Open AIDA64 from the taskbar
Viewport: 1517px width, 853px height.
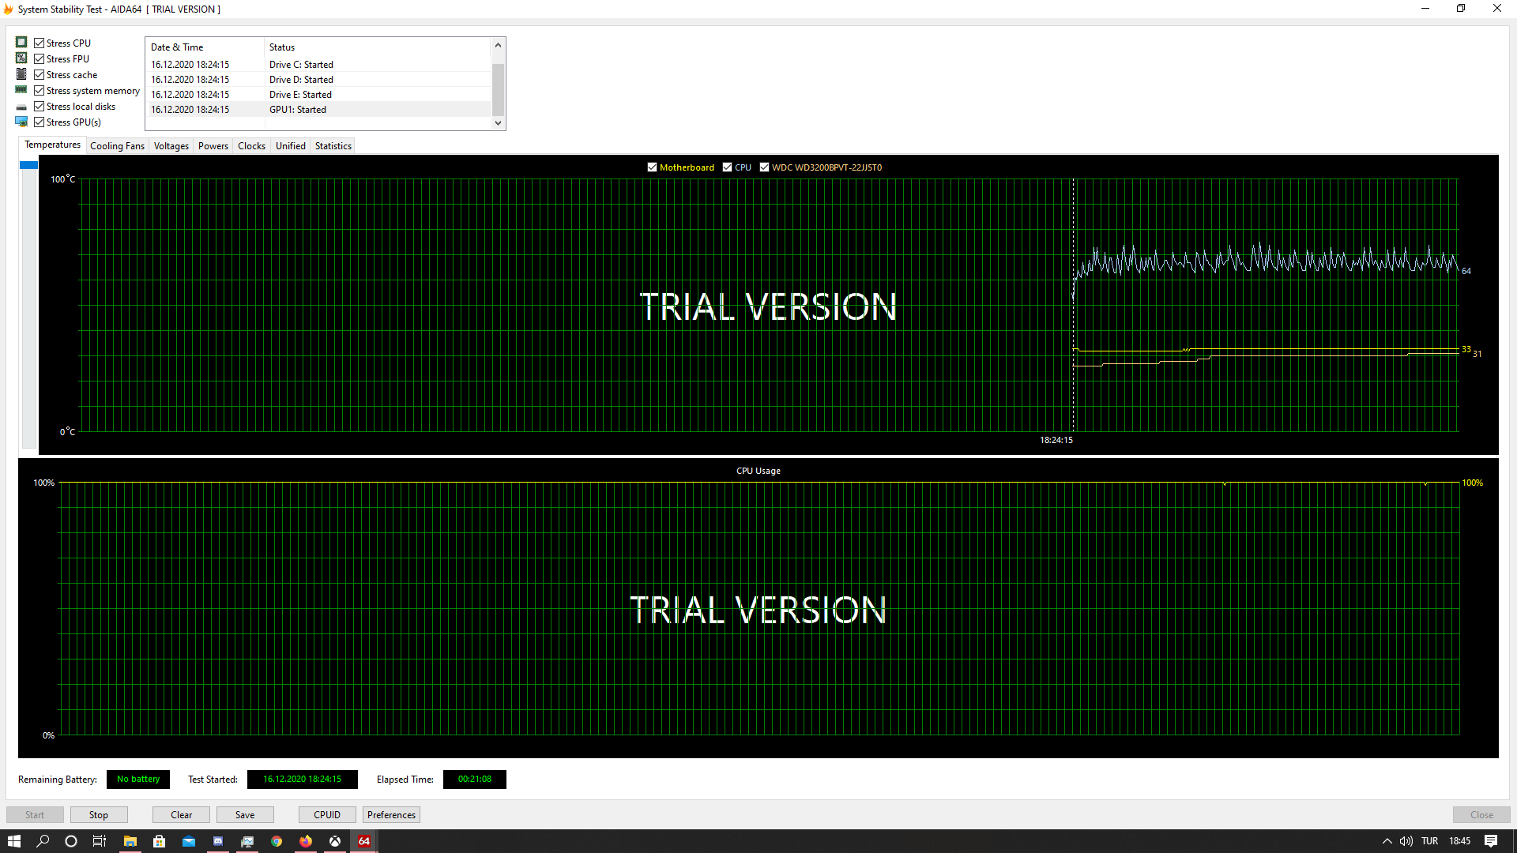point(364,841)
